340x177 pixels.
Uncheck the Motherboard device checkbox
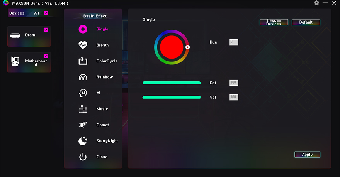pos(46,56)
